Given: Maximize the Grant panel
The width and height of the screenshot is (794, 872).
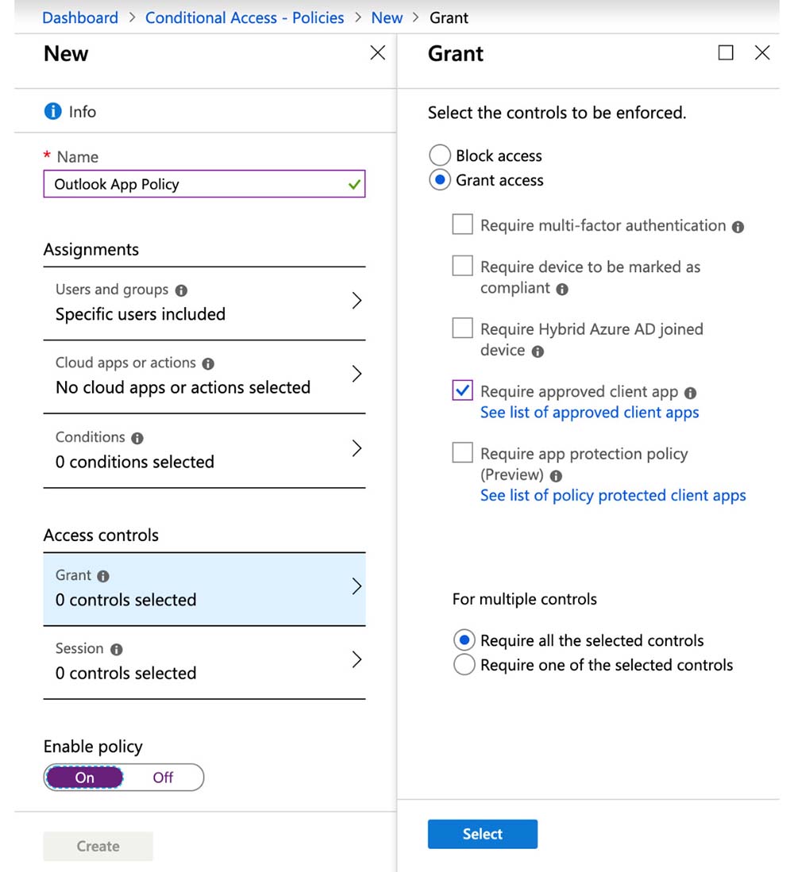Looking at the screenshot, I should 726,53.
